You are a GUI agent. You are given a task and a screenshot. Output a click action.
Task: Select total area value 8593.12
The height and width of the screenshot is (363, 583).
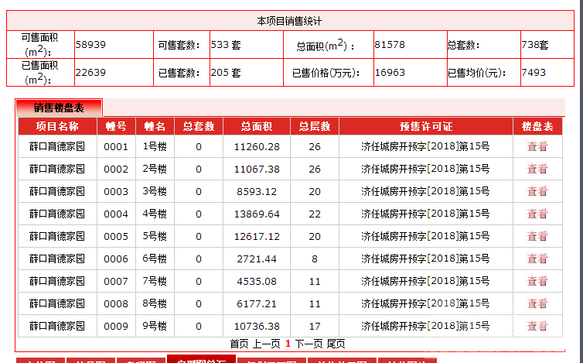[257, 191]
